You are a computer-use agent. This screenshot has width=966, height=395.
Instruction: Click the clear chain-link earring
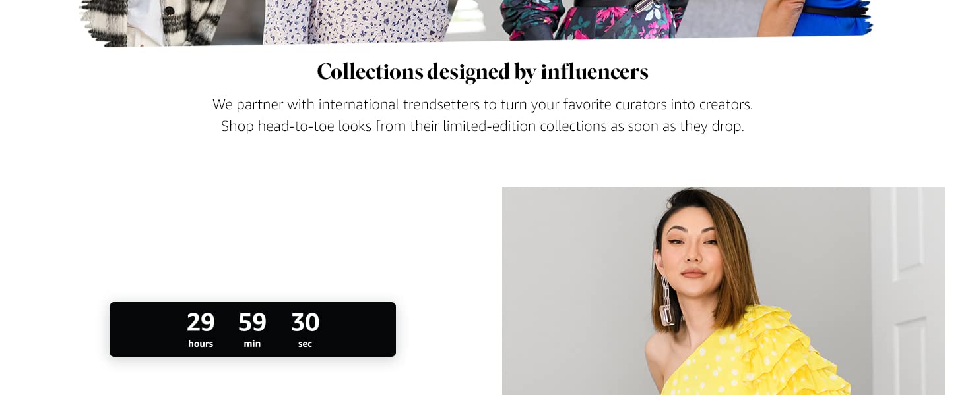[668, 302]
